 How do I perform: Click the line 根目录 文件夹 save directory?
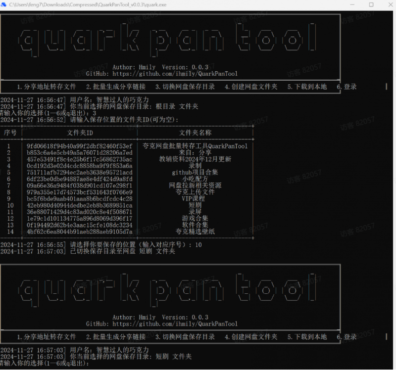click(x=99, y=106)
